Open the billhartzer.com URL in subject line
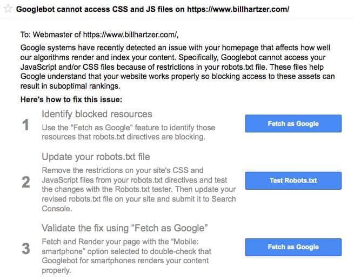This screenshot has height=280, width=354. [238, 9]
